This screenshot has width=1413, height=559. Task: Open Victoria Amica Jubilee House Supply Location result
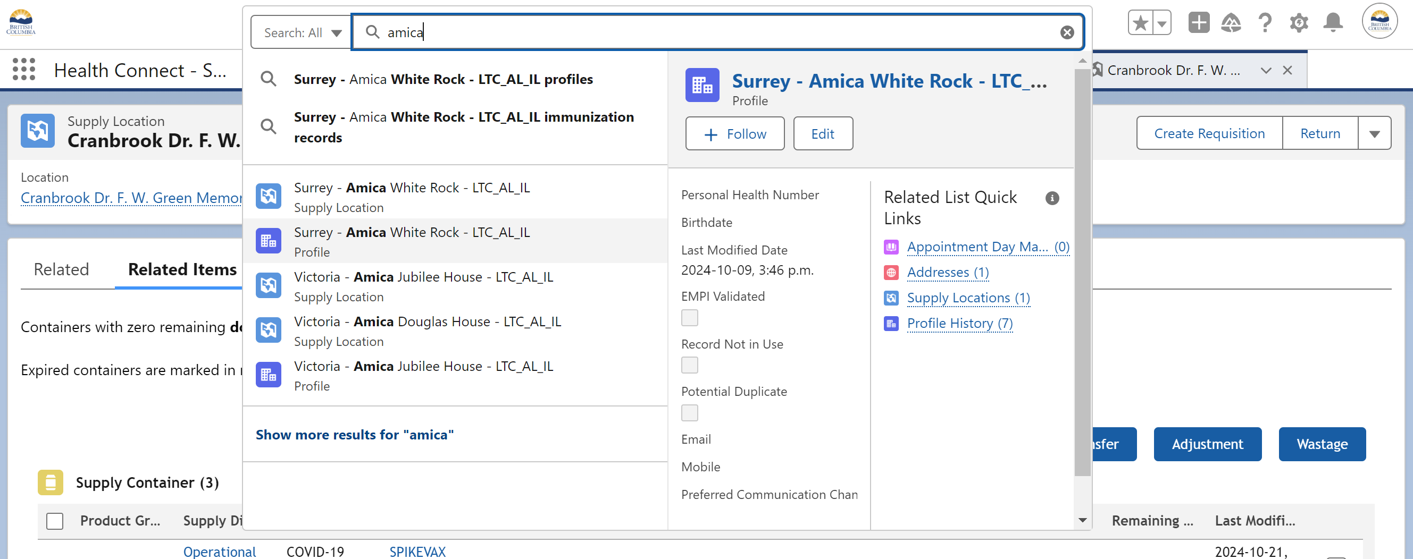coord(455,286)
